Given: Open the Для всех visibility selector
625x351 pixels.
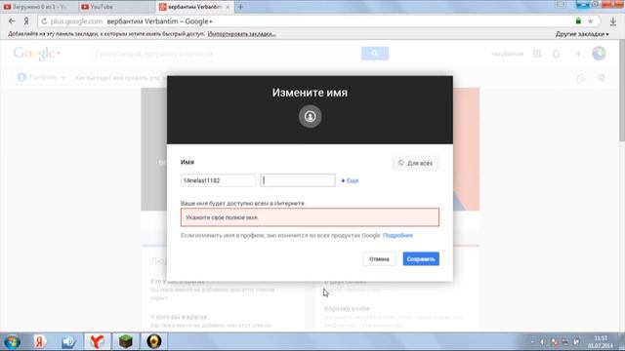Looking at the screenshot, I should pos(415,163).
